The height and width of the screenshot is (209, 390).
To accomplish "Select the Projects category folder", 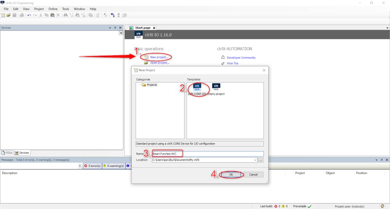I will point(149,85).
